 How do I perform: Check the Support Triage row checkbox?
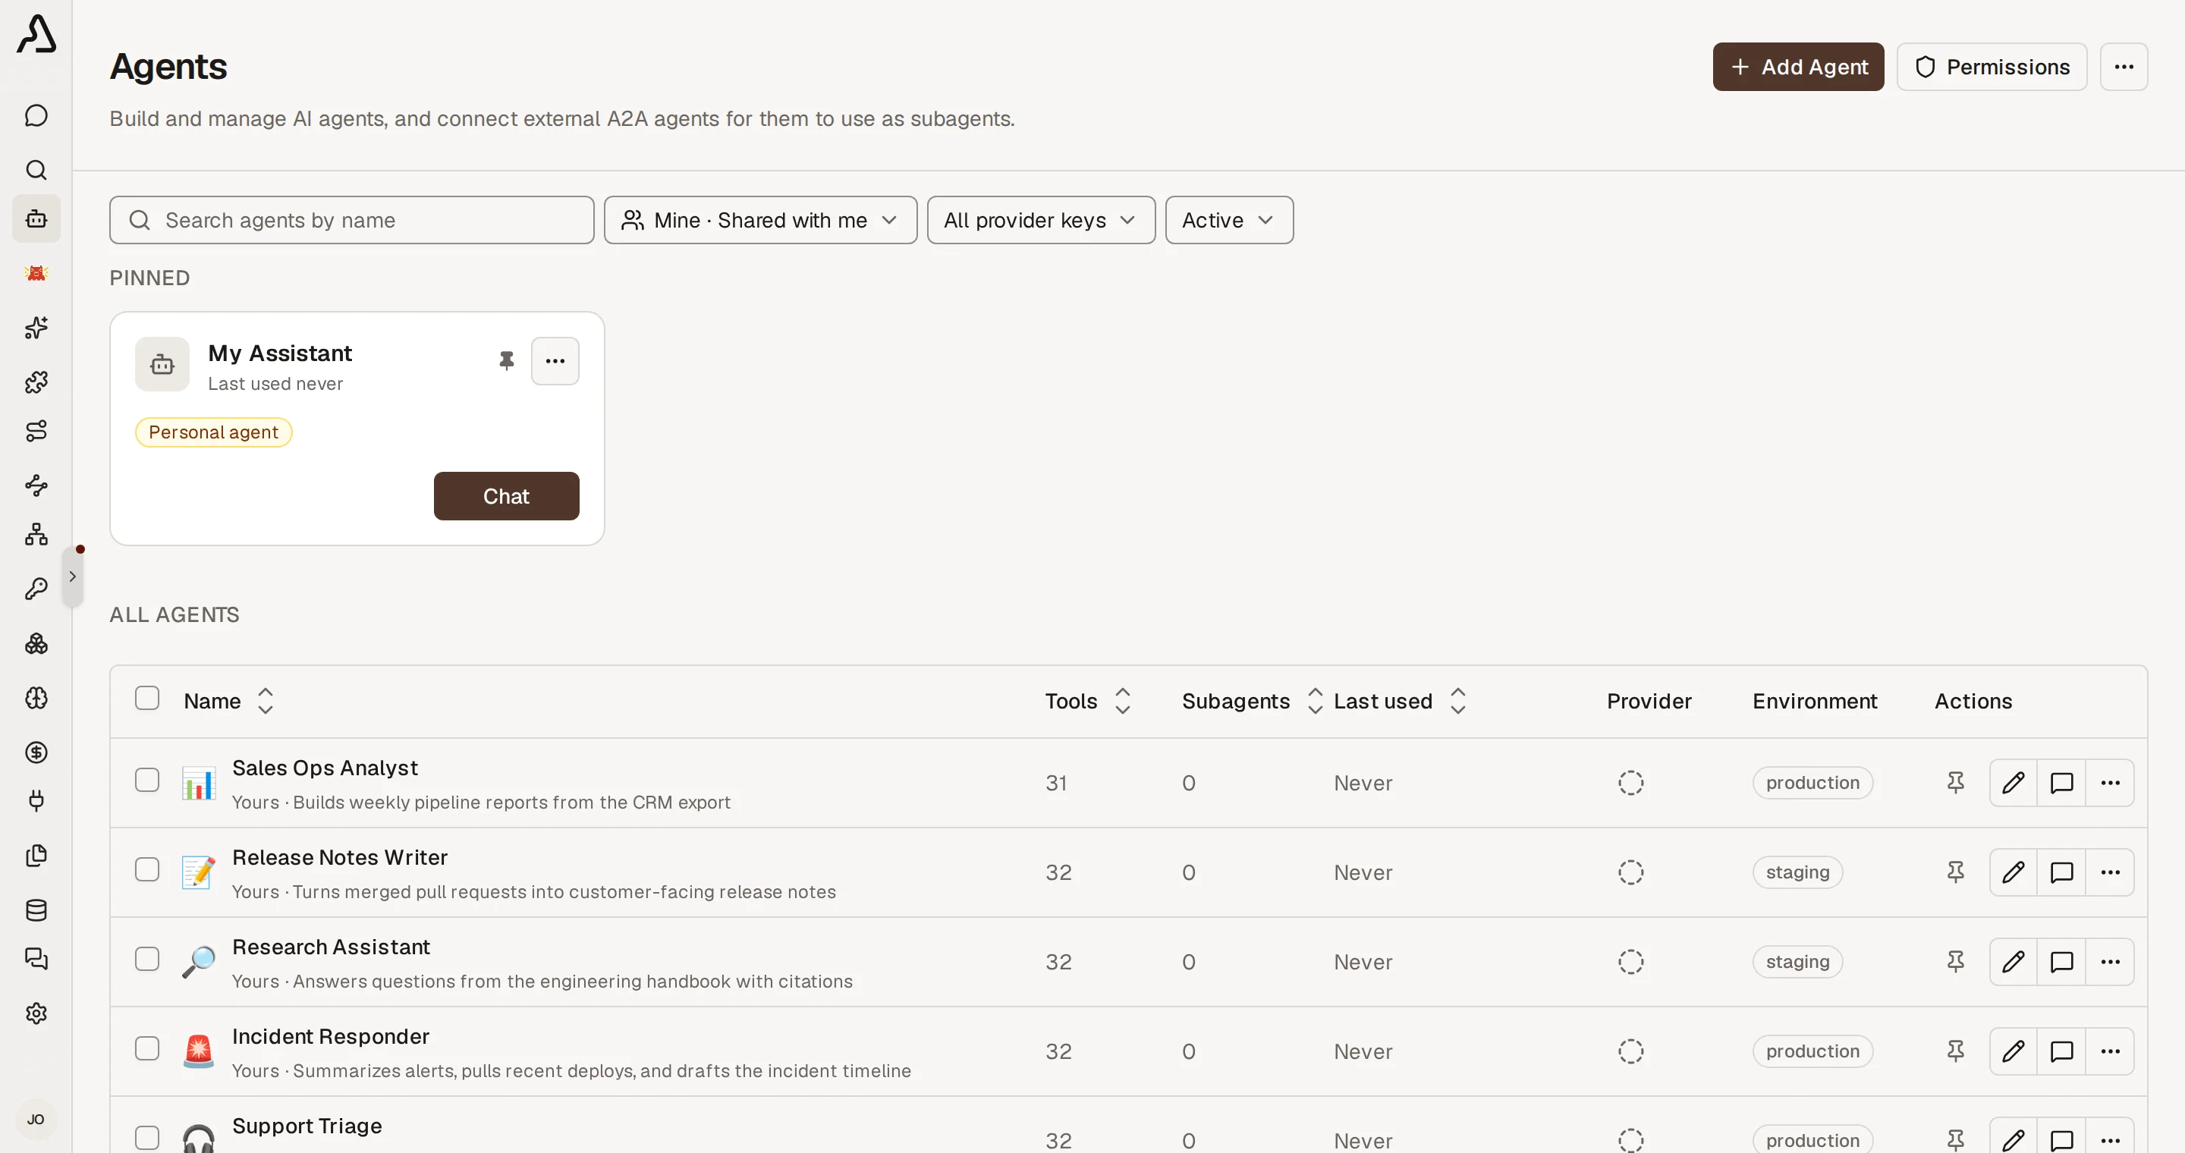[146, 1138]
